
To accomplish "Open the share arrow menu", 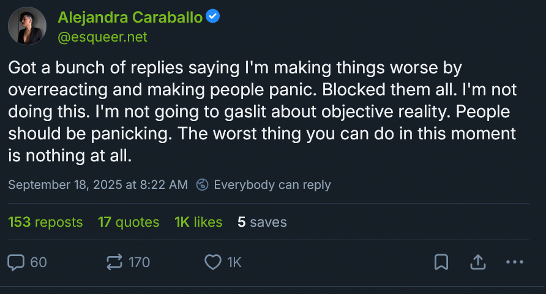I will pyautogui.click(x=477, y=262).
